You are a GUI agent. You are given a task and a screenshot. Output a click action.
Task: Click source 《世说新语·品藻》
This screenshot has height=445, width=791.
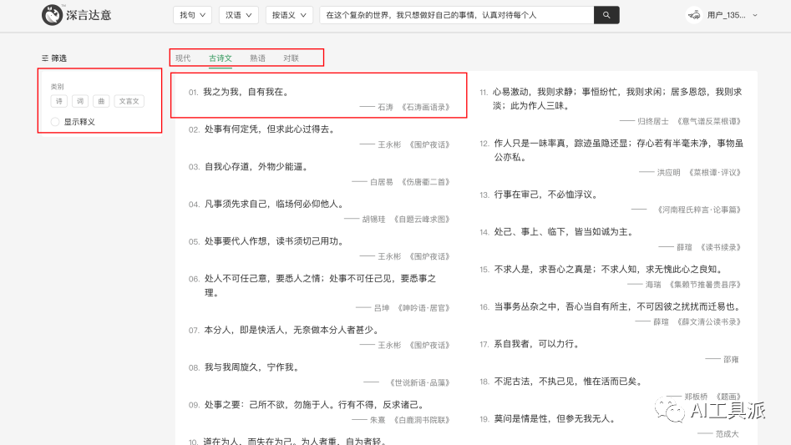coord(419,383)
